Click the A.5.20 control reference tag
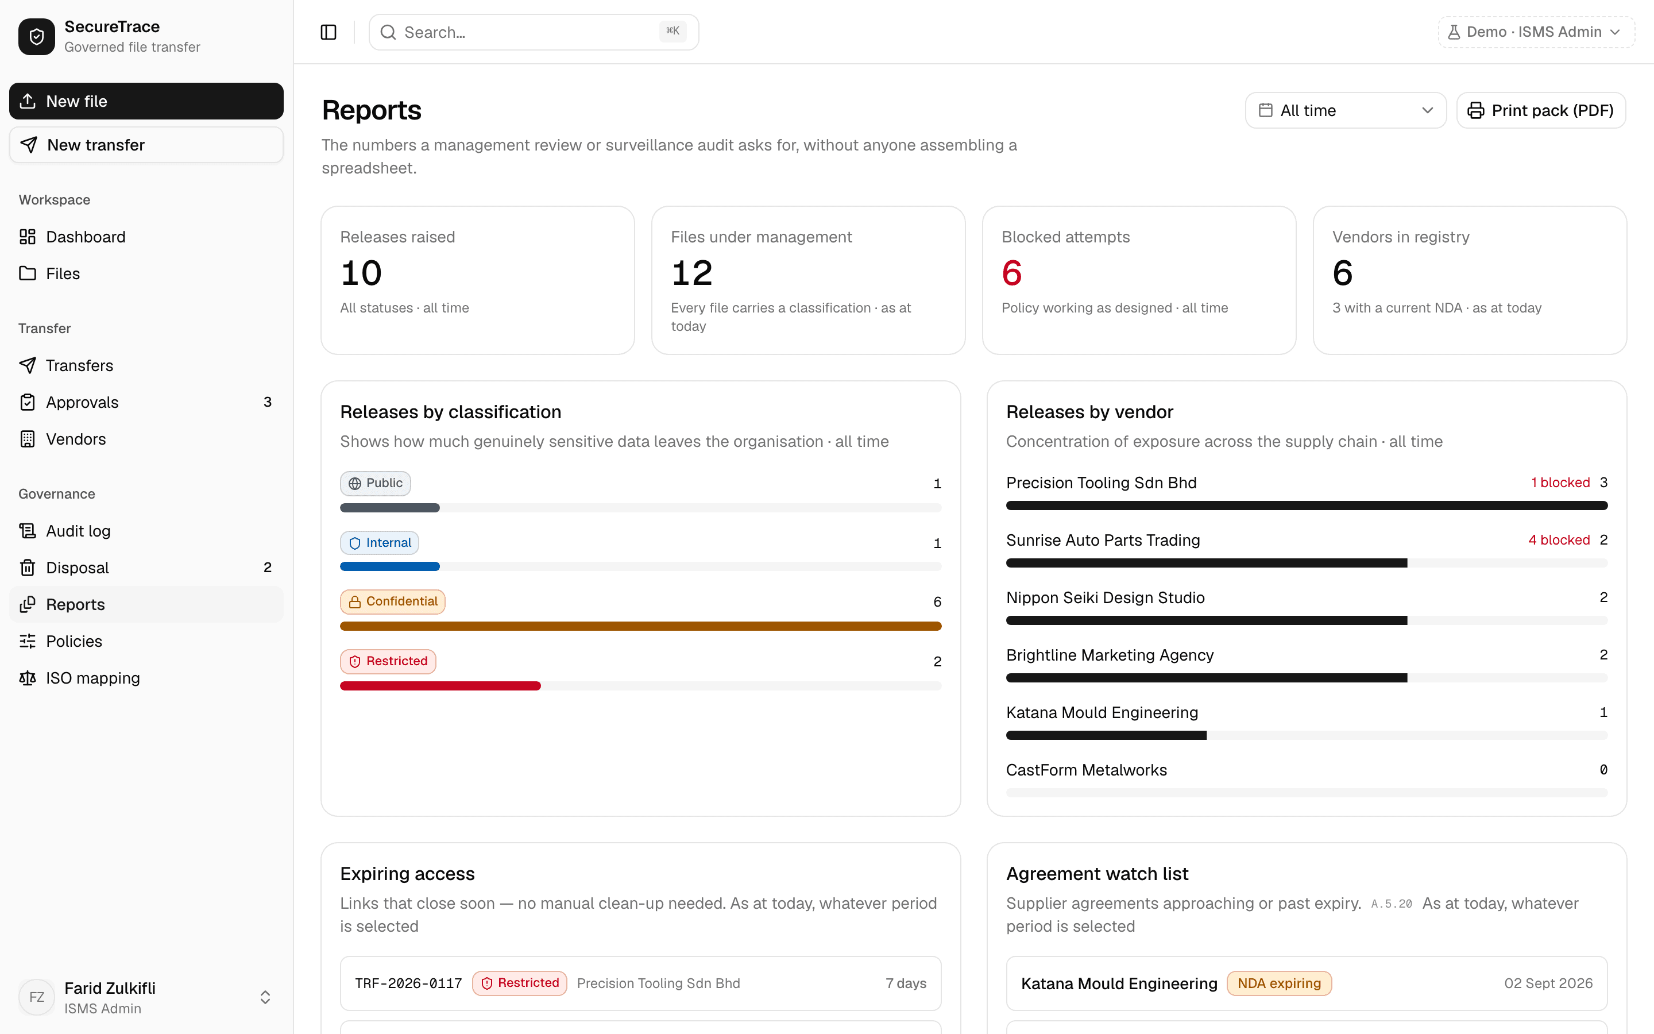This screenshot has width=1654, height=1034. 1392,904
